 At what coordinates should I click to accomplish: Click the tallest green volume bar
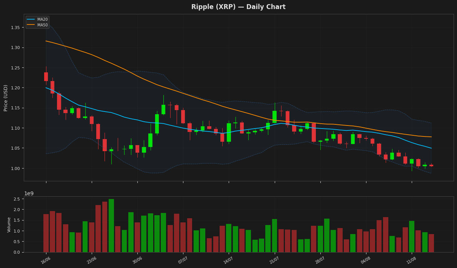coord(111,225)
